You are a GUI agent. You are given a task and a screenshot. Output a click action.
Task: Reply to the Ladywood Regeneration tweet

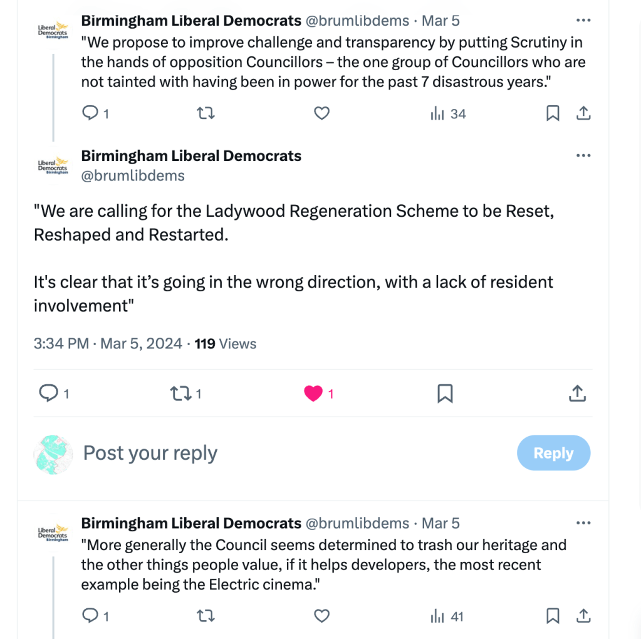(x=49, y=393)
